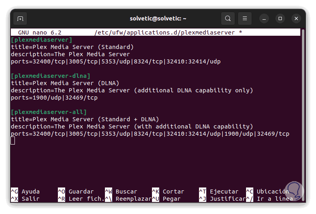Click the ^T Ejecutar shortcut

(x=219, y=191)
